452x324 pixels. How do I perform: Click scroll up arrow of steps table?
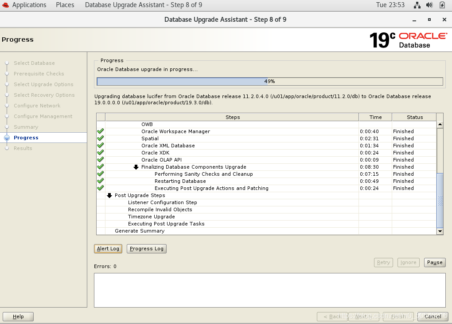tap(440, 124)
